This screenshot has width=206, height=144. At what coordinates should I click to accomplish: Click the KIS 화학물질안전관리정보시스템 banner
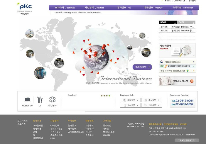click(x=177, y=66)
